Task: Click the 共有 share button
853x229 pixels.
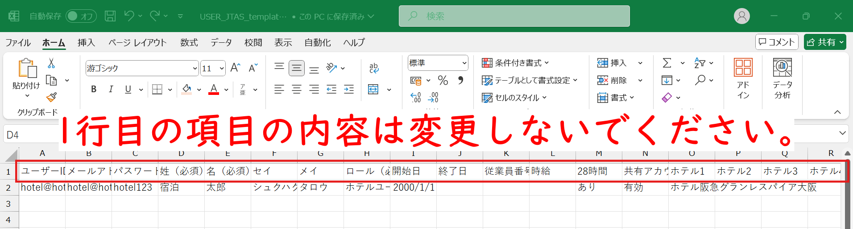Action: coord(825,42)
